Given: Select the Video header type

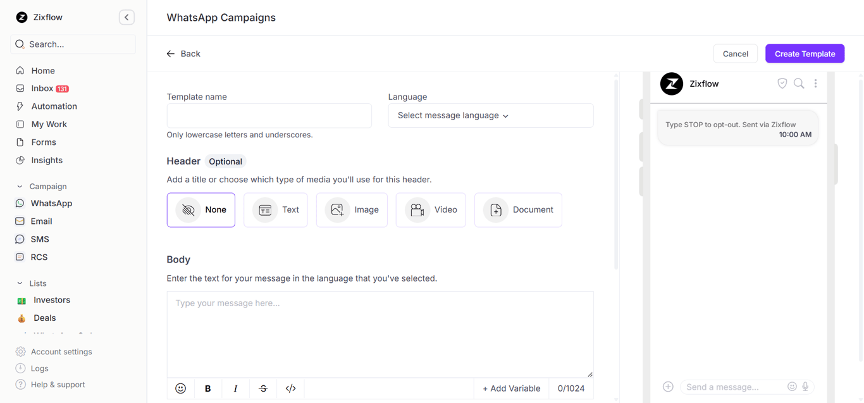Looking at the screenshot, I should coord(431,209).
